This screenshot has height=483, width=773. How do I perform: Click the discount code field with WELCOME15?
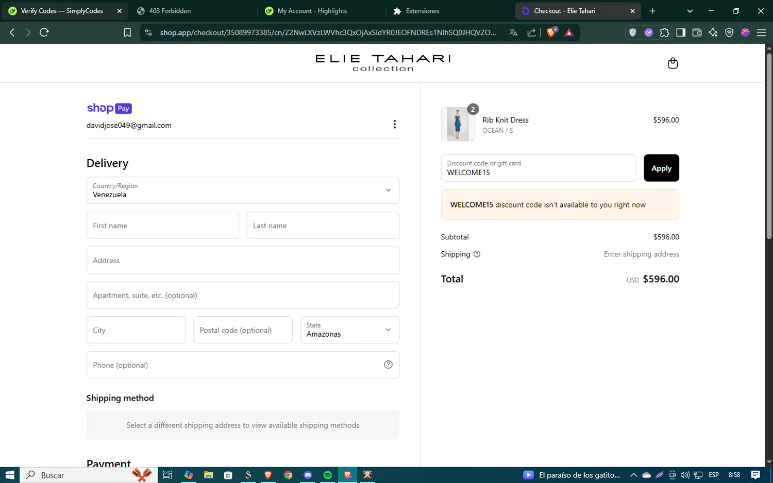[539, 168]
